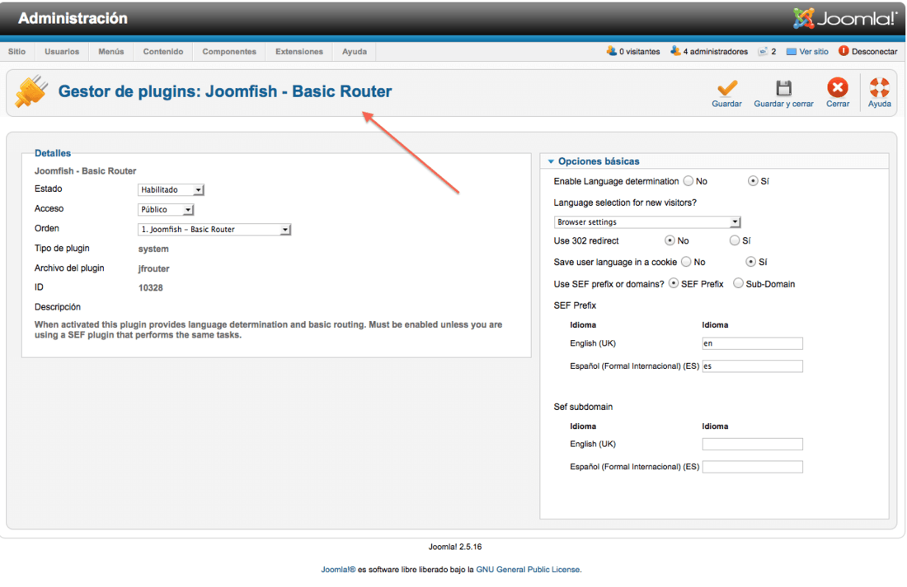The image size is (907, 587).
Task: Click the Español SEF Prefix field containing es
Action: [753, 366]
